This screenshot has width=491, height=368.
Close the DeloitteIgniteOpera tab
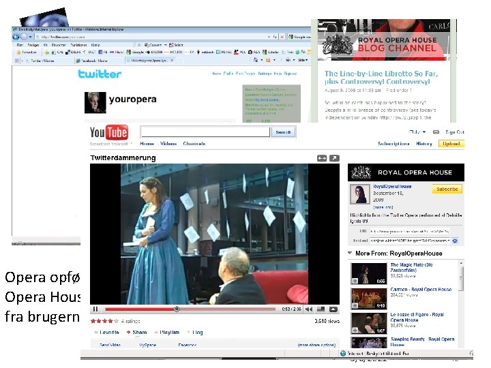point(172,61)
